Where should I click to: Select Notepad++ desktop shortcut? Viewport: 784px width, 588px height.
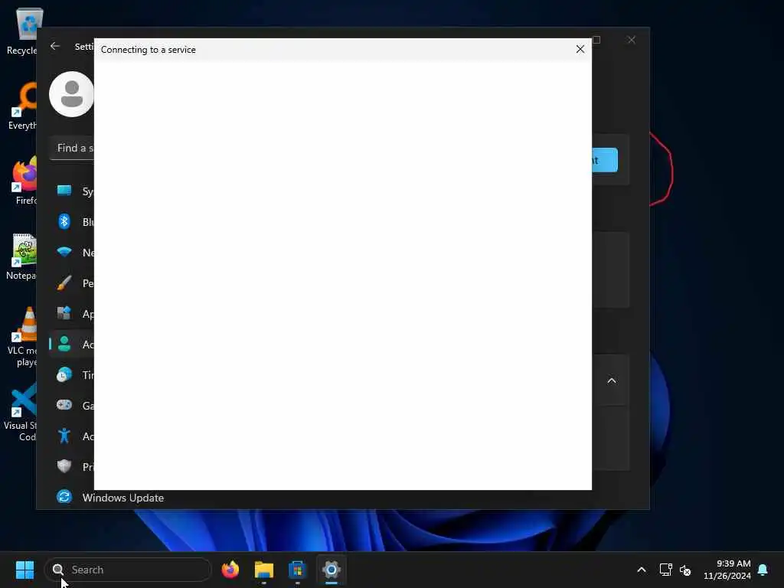[x=22, y=257]
